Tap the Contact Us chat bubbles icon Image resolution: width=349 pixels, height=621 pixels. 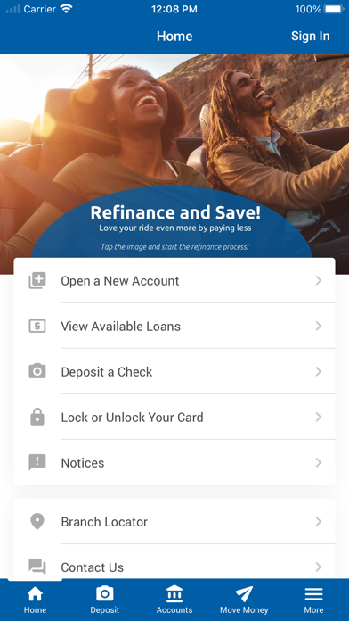[37, 567]
